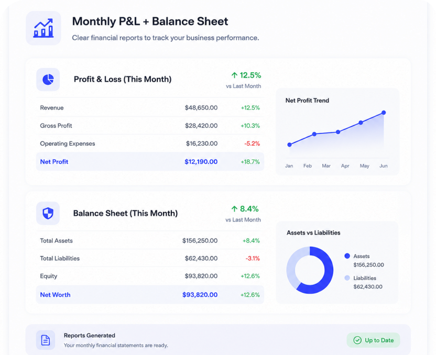This screenshot has height=355, width=436.
Task: Click the Balance Sheet (This Month) heading
Action: 125,213
